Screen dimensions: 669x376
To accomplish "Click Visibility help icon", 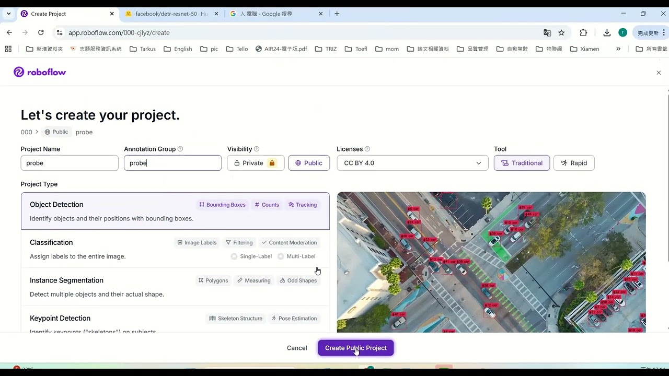I will (x=257, y=149).
